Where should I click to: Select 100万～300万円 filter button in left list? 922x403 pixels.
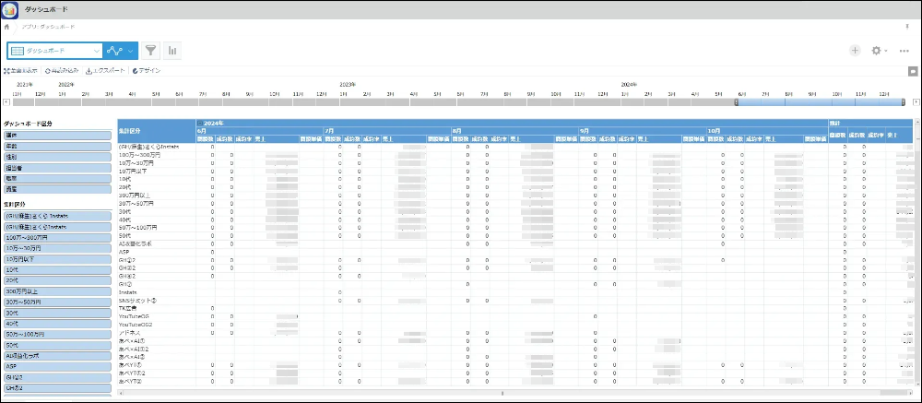(x=57, y=238)
